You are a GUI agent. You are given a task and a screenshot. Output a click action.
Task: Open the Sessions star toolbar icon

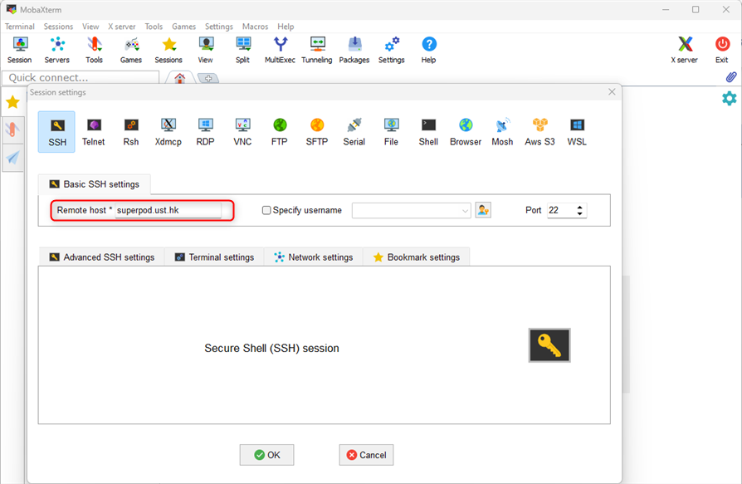(x=168, y=50)
